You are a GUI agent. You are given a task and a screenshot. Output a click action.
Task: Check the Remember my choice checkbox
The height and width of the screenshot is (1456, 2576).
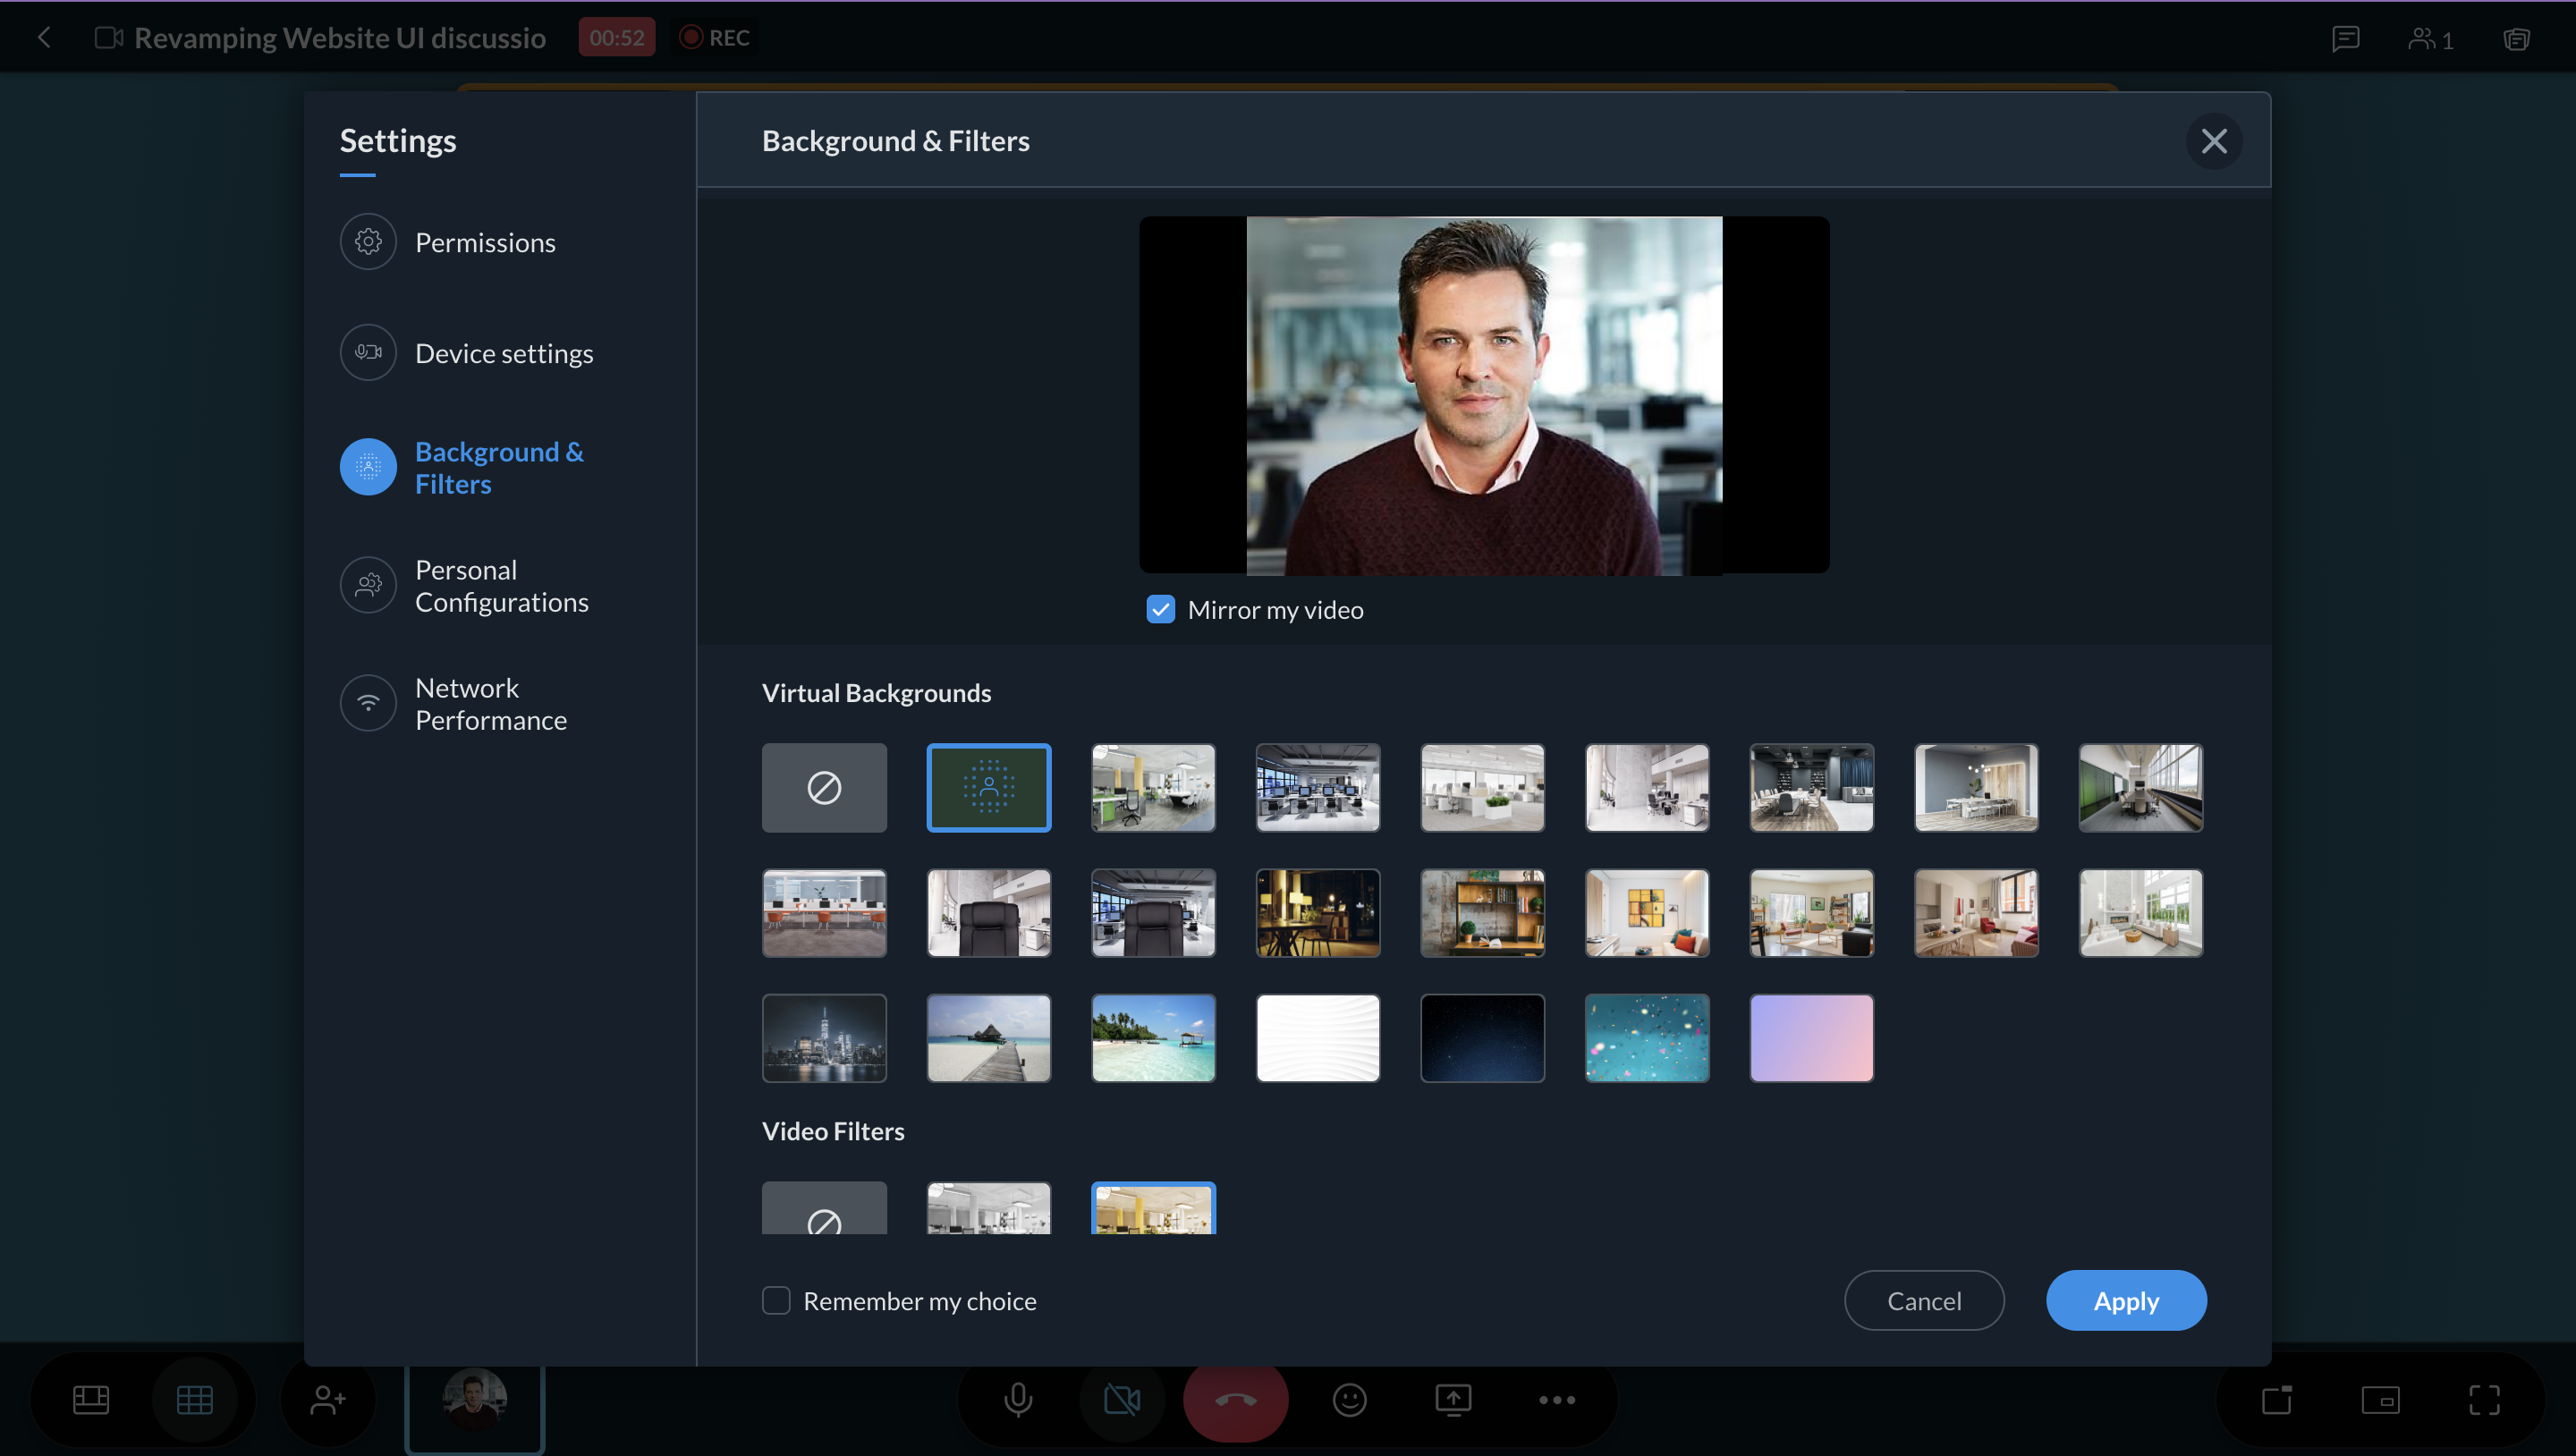(776, 1300)
